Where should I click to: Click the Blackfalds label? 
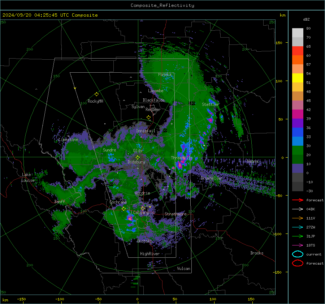[x=153, y=100]
